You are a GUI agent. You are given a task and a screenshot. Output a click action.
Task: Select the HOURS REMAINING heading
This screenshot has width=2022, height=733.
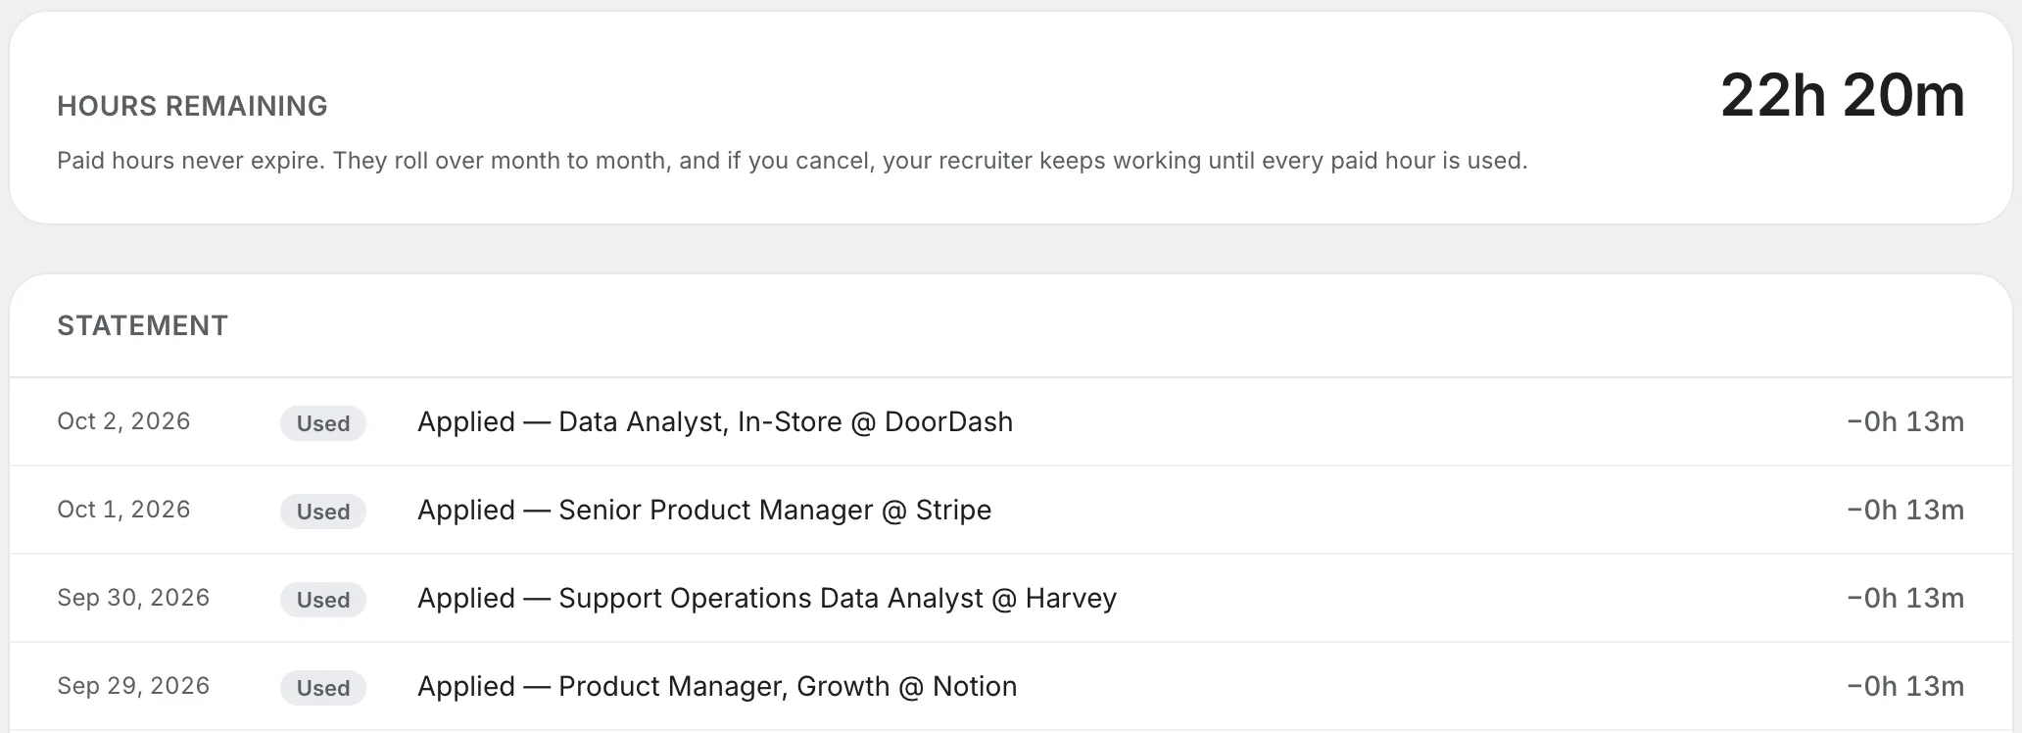(x=192, y=106)
